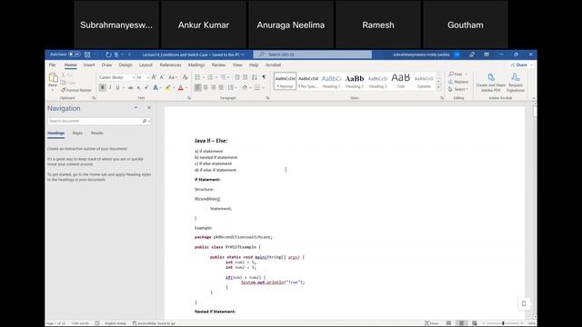Click the Zoom slider in status bar
This screenshot has height=327, width=582.
coord(503,323)
